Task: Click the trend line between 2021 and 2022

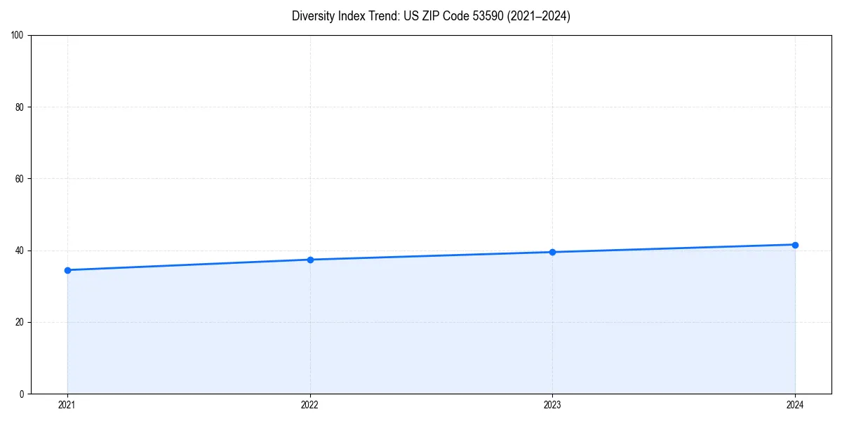Action: point(189,265)
